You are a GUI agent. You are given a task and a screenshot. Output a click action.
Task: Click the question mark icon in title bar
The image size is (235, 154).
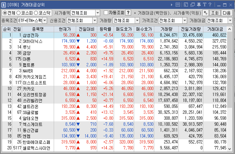(210, 5)
